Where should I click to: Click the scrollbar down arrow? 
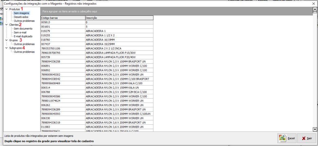[315, 129]
